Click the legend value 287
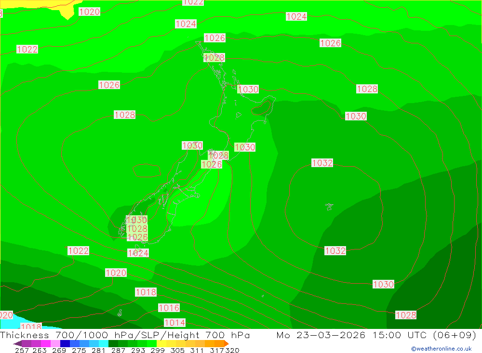Image resolution: width=482 pixels, height=353 pixels. (x=118, y=350)
